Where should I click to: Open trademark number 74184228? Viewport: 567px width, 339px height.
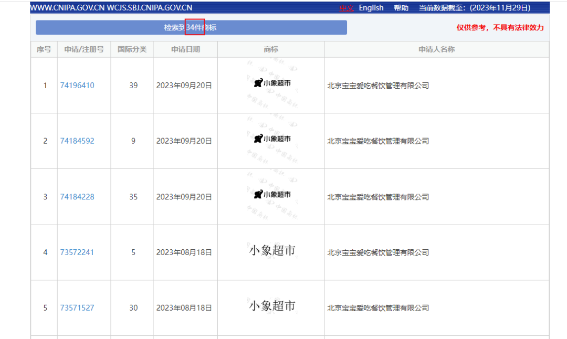click(x=77, y=197)
